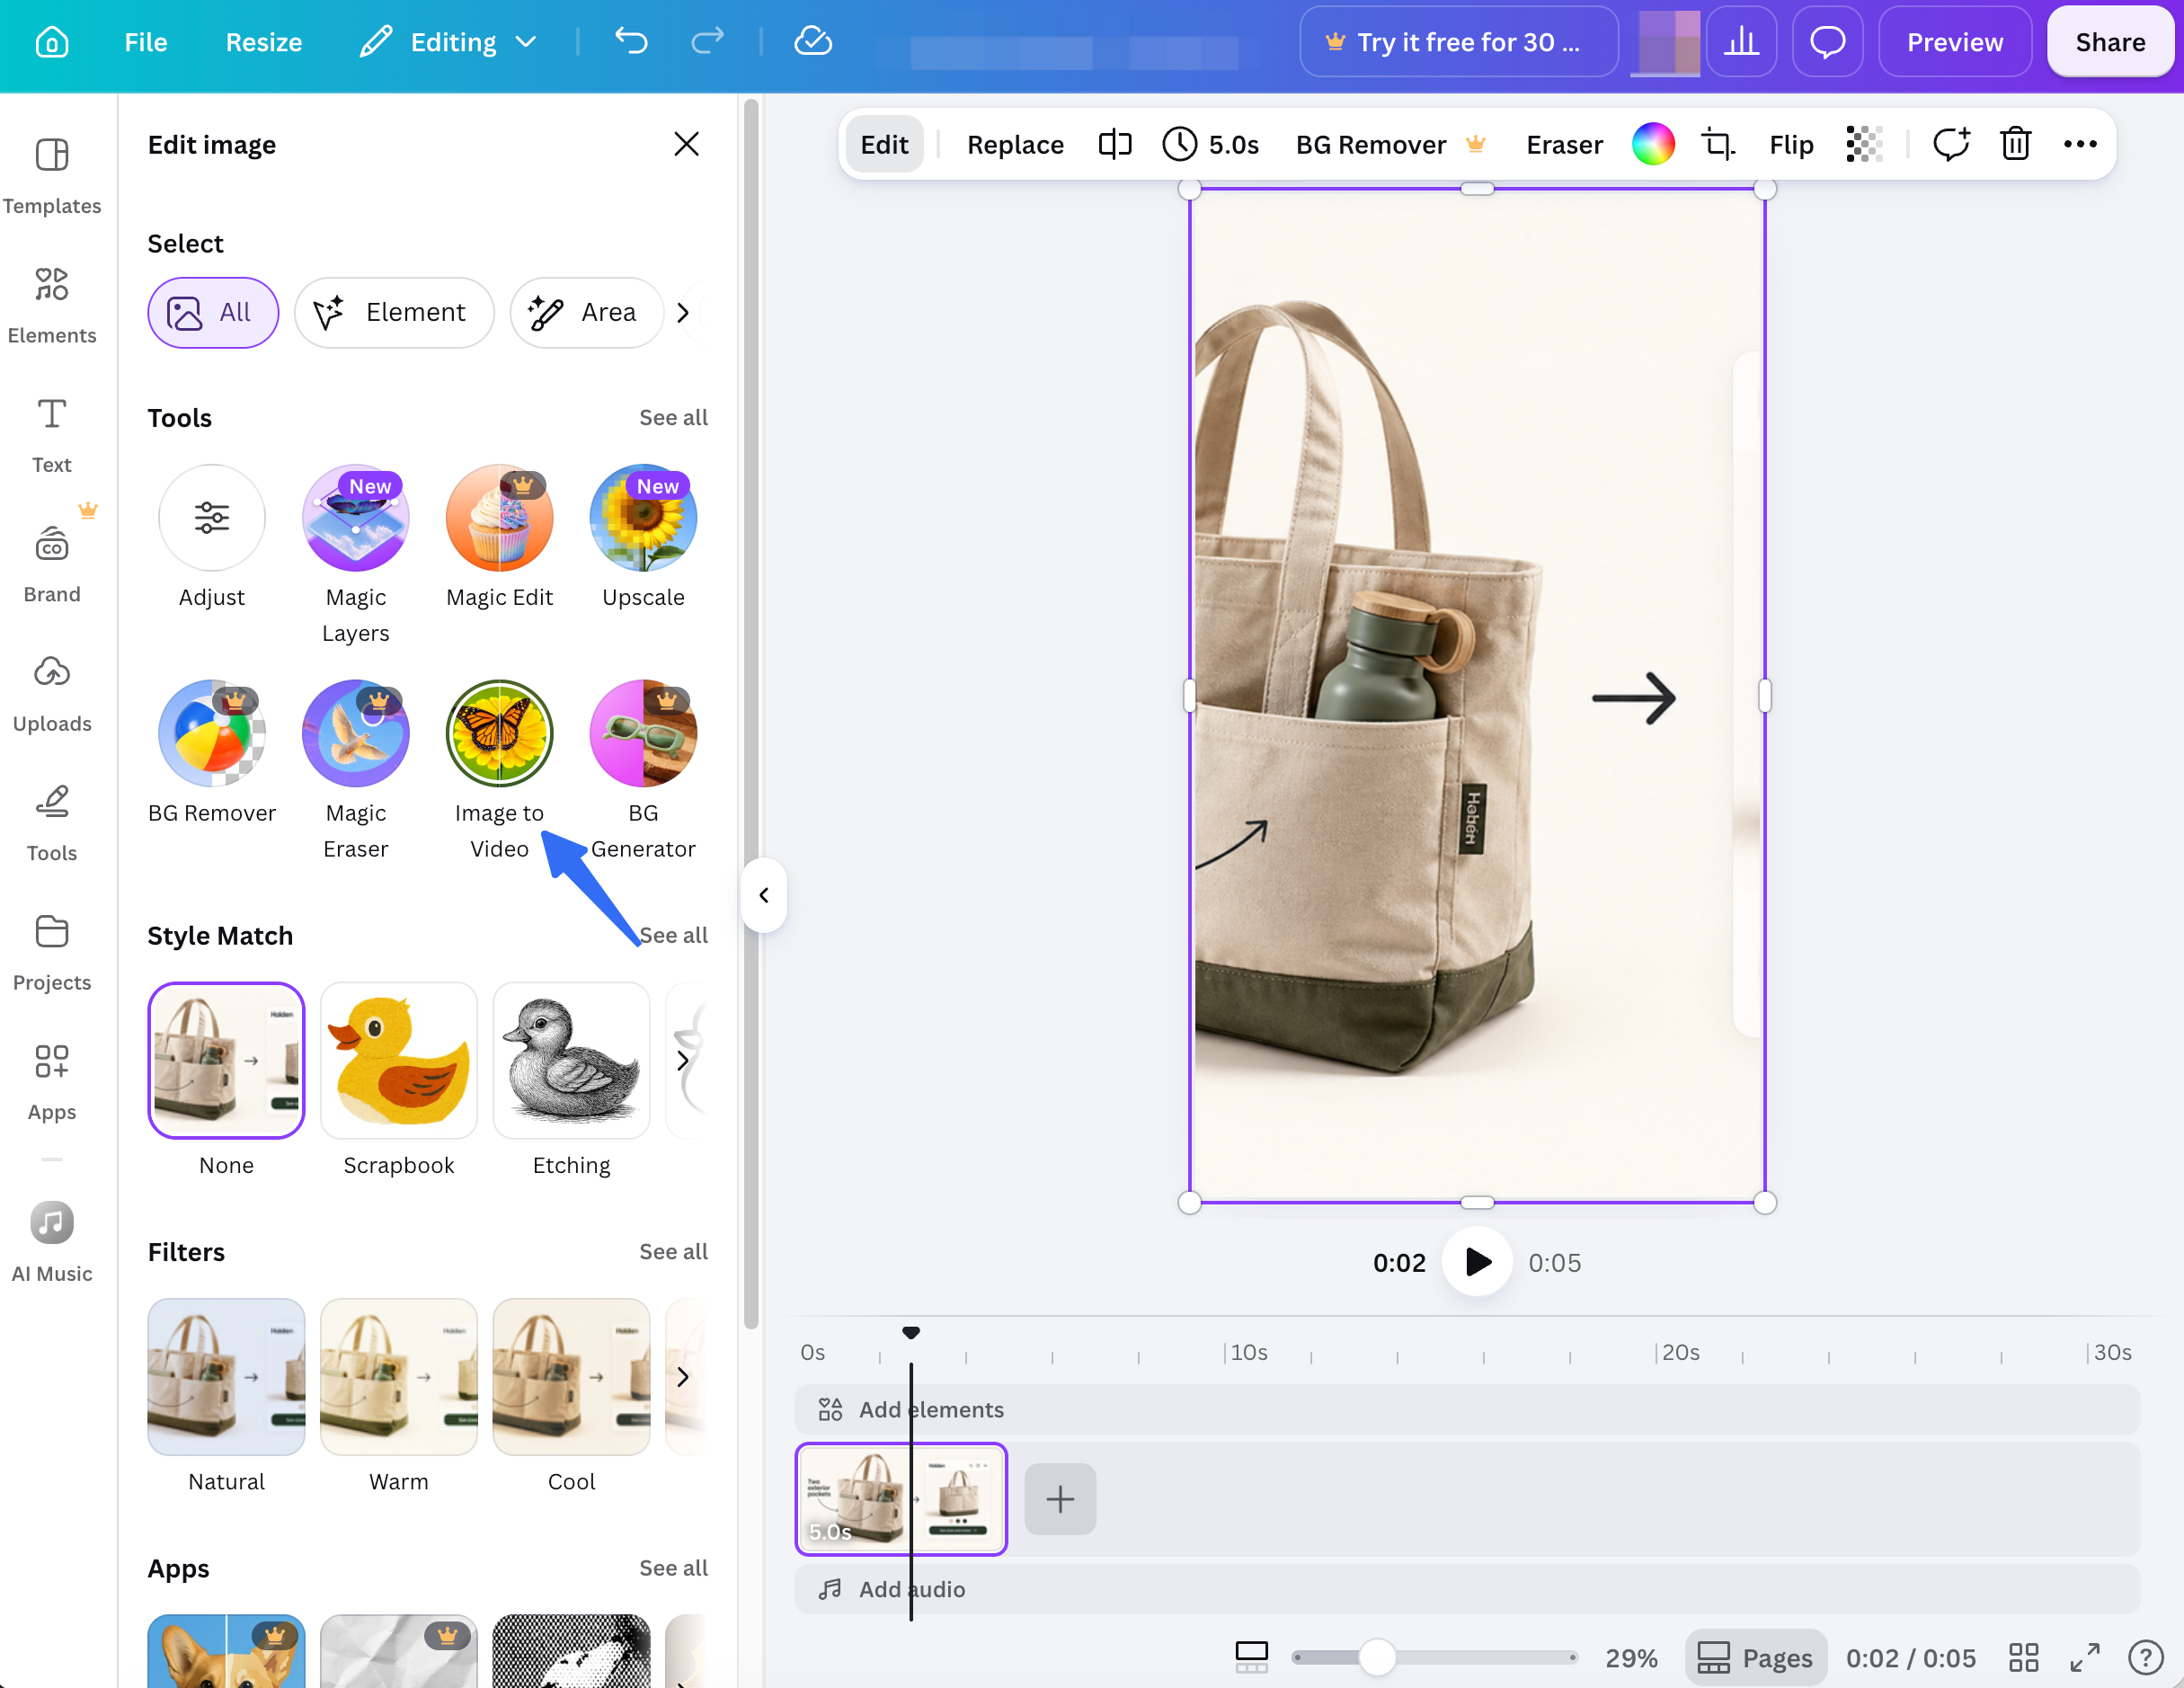
Task: Undo the last action
Action: click(631, 42)
